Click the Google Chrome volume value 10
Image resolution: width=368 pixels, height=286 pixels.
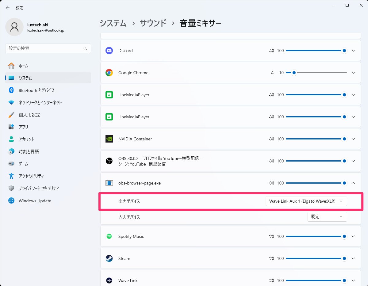(281, 73)
